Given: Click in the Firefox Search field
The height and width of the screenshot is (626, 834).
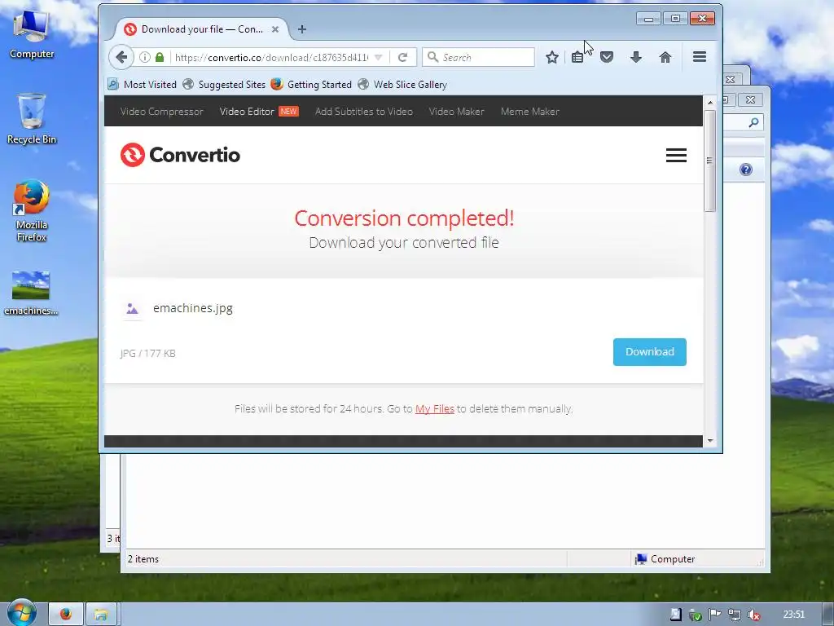Looking at the screenshot, I should point(479,57).
